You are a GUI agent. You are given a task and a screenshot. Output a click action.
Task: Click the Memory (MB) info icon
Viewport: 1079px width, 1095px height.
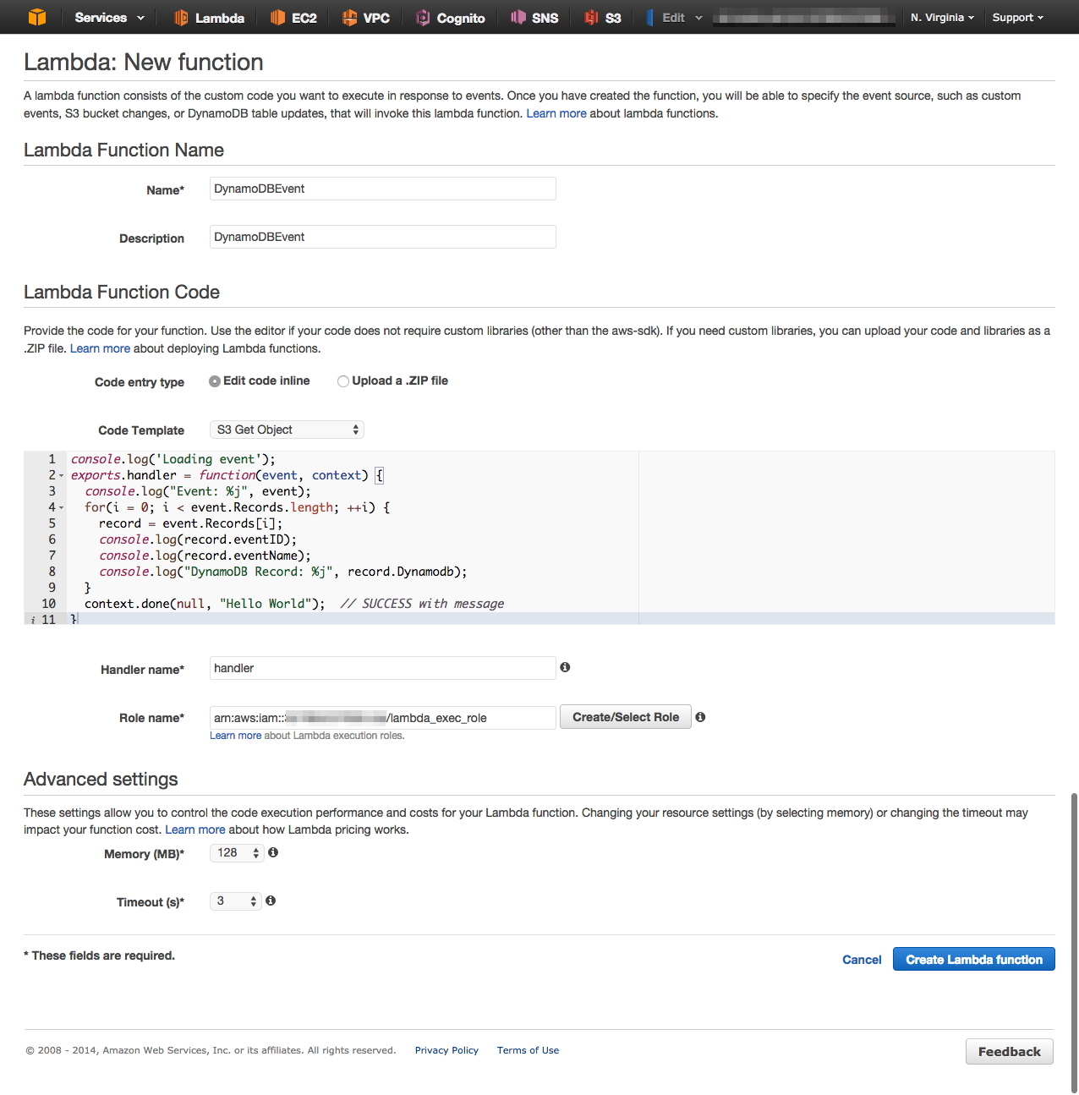(273, 852)
